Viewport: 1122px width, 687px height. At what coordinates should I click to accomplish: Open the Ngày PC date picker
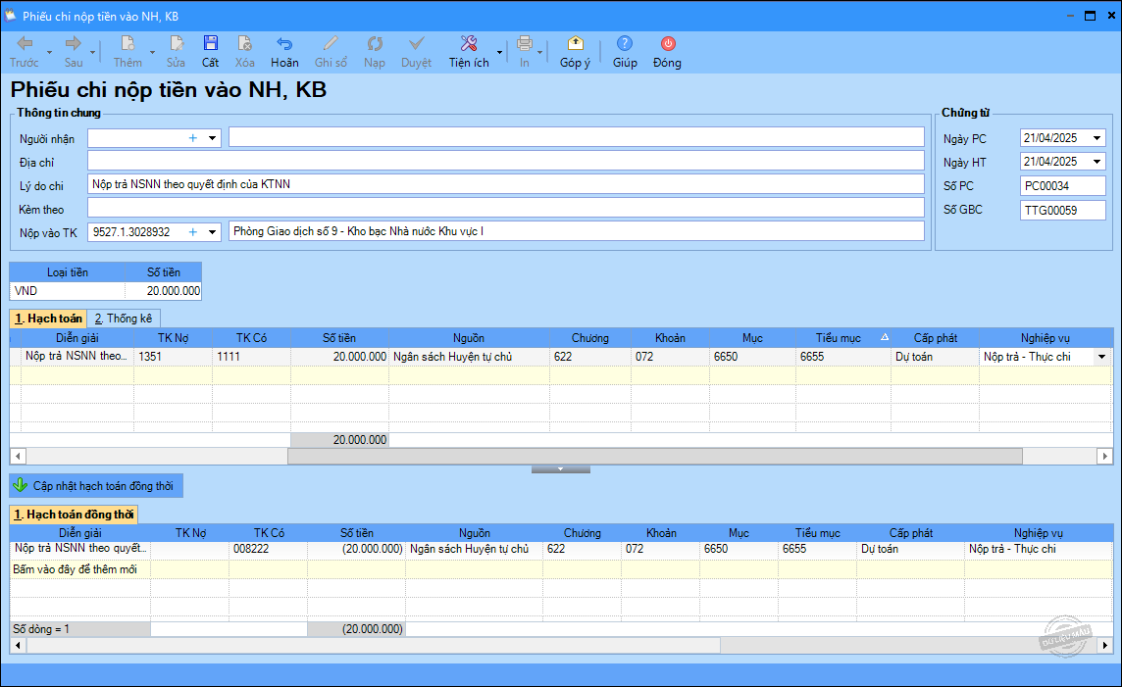[1096, 138]
